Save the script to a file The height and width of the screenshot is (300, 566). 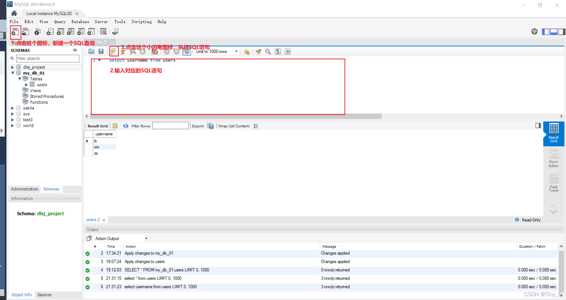pyautogui.click(x=101, y=51)
